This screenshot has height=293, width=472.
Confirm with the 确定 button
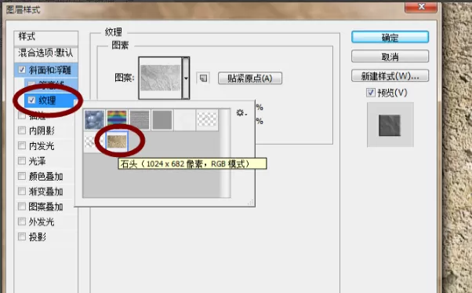(x=390, y=38)
